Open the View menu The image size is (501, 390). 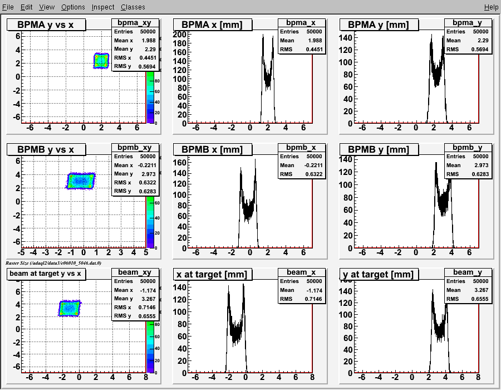coord(47,7)
